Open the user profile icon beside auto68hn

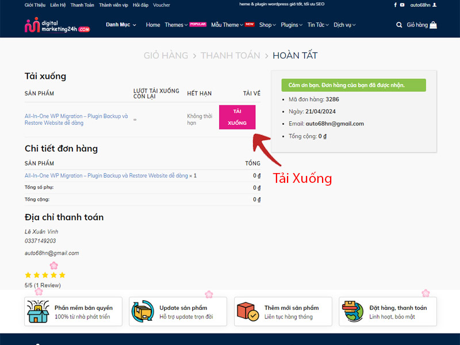(435, 5)
